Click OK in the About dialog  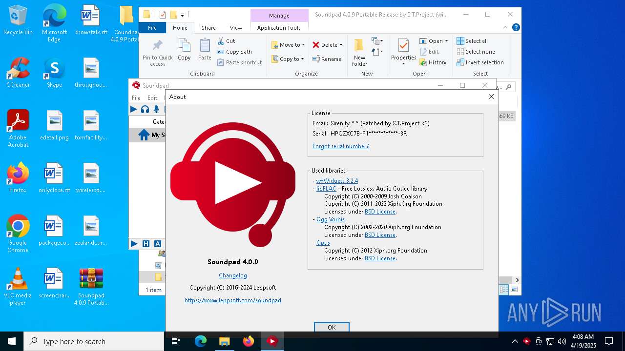coord(332,327)
